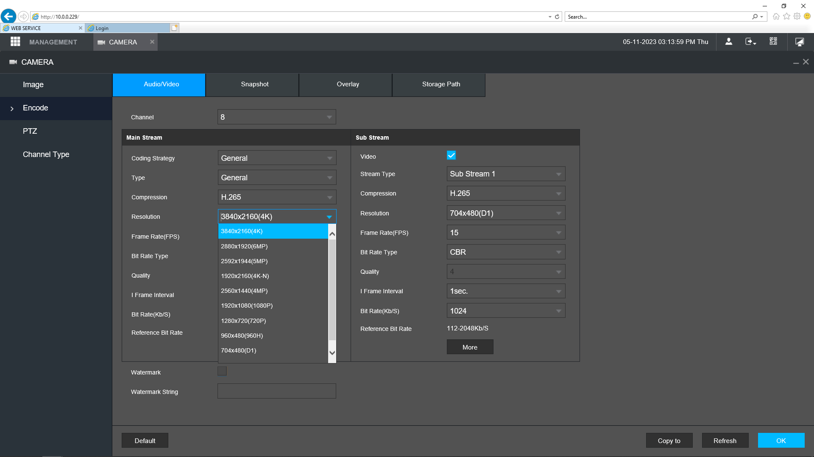Screen dimensions: 814x457
Task: Uncheck the Sub Stream Video checkbox
Action: click(x=451, y=155)
